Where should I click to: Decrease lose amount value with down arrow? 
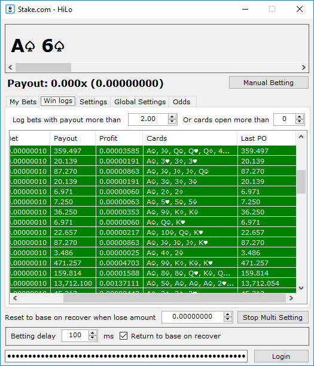coord(227,319)
